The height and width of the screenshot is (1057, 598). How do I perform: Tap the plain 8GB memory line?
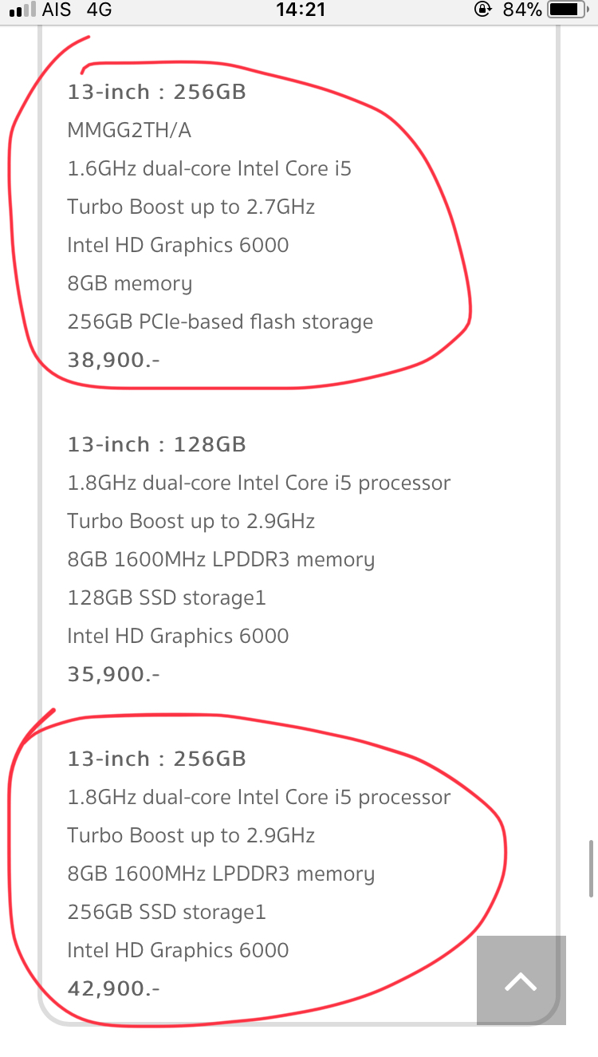[129, 283]
